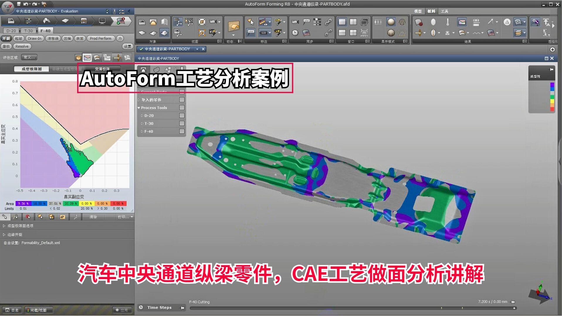Open the 设置 settings button
The image size is (562, 316).
coord(127,46)
